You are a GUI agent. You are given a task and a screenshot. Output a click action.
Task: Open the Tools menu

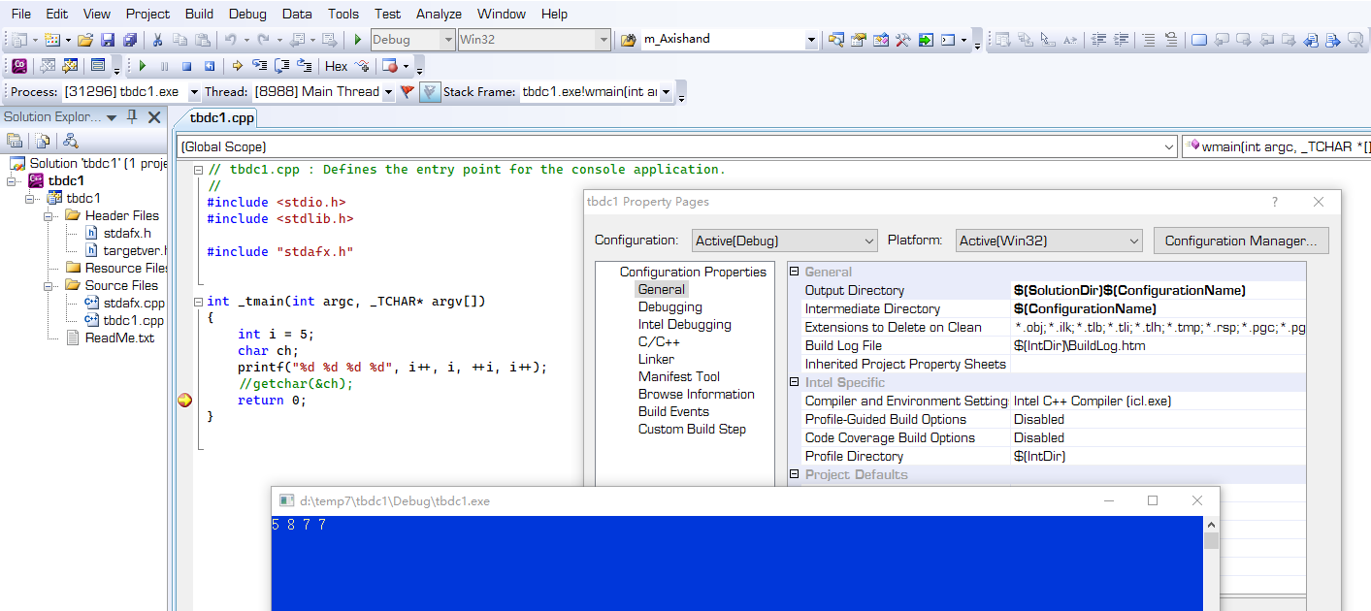343,14
